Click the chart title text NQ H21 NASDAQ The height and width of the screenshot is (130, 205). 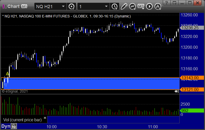pyautogui.click(x=67, y=16)
